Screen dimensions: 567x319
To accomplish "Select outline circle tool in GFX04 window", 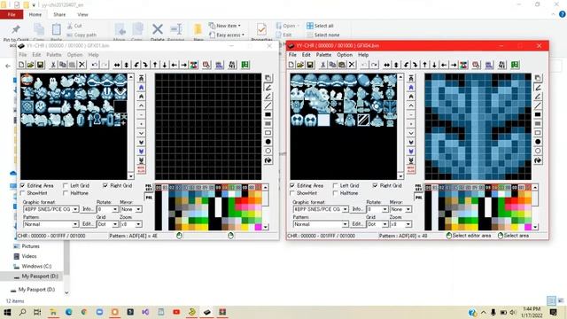I will click(x=538, y=151).
